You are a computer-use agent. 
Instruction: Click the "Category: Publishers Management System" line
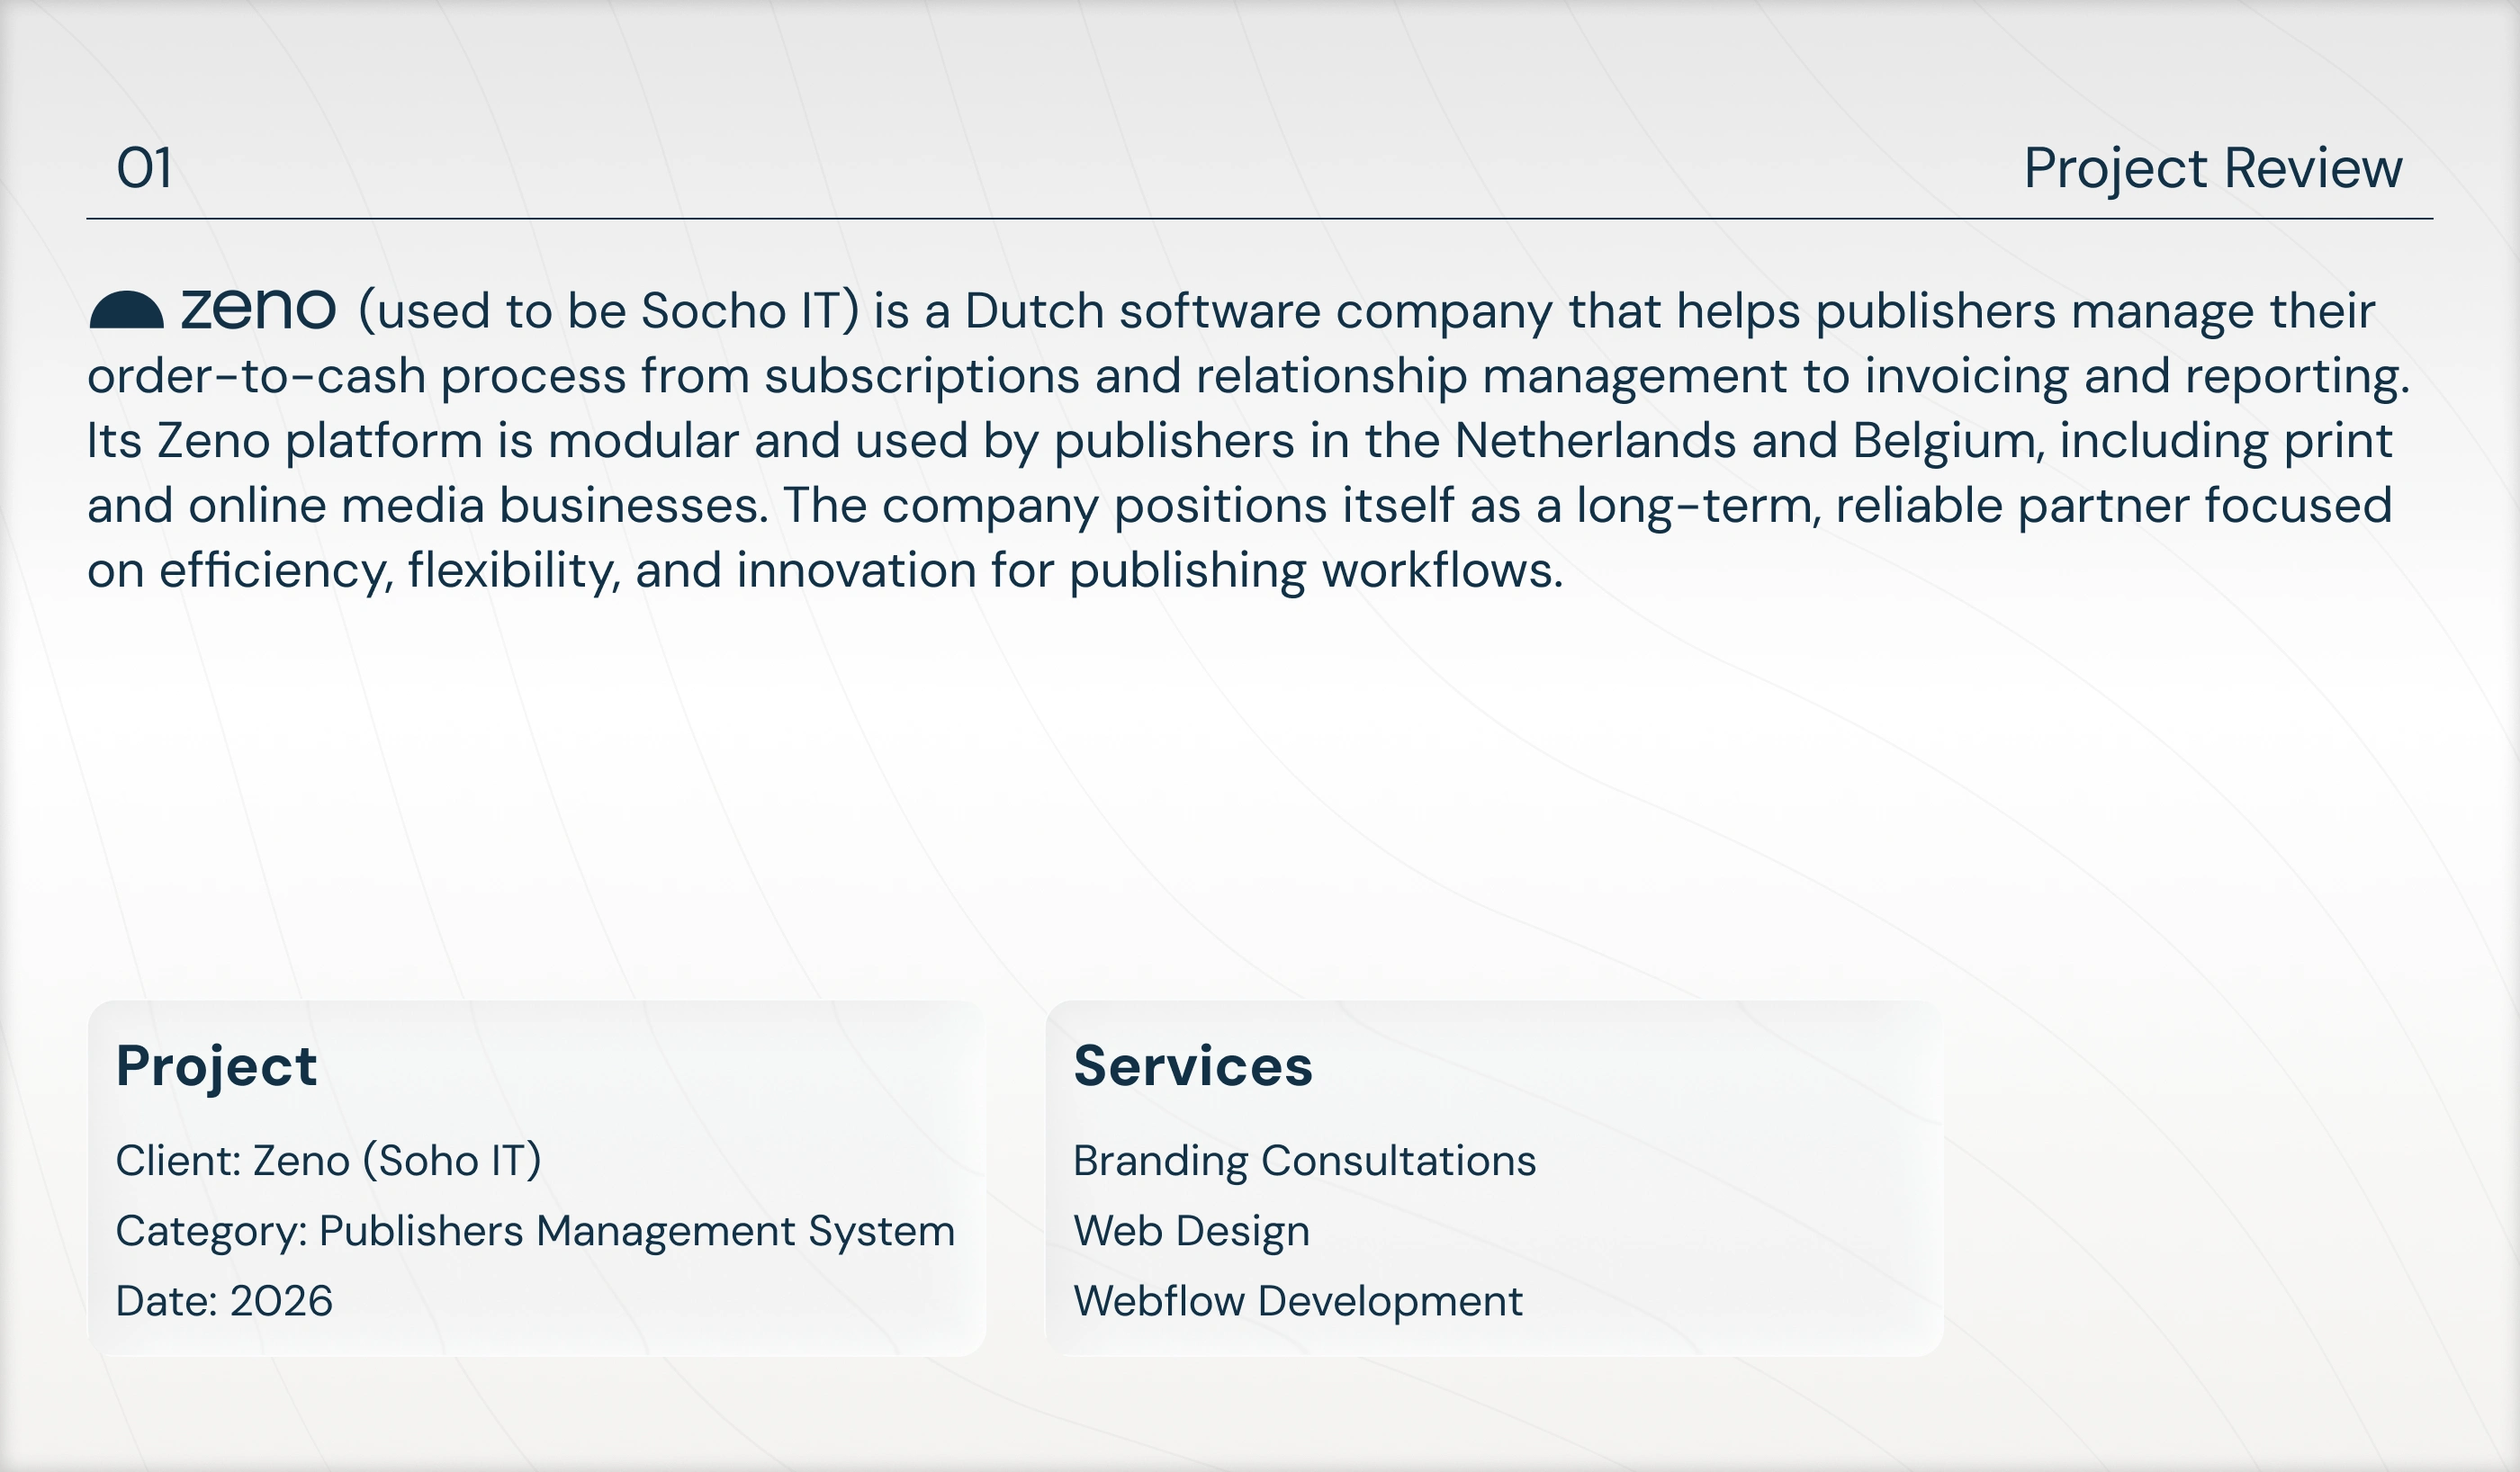535,1231
